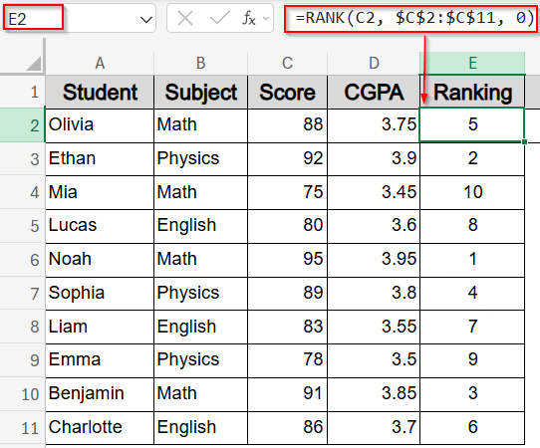Click the Score header cell
Image resolution: width=540 pixels, height=448 pixels.
point(287,92)
